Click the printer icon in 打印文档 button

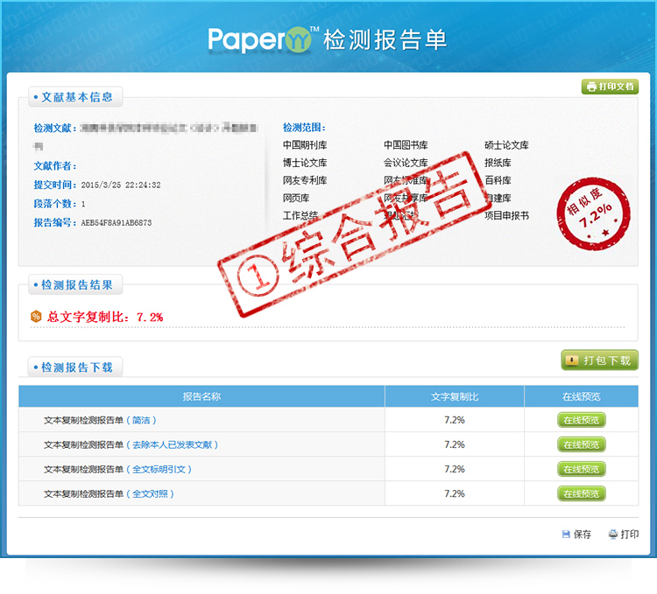[591, 87]
